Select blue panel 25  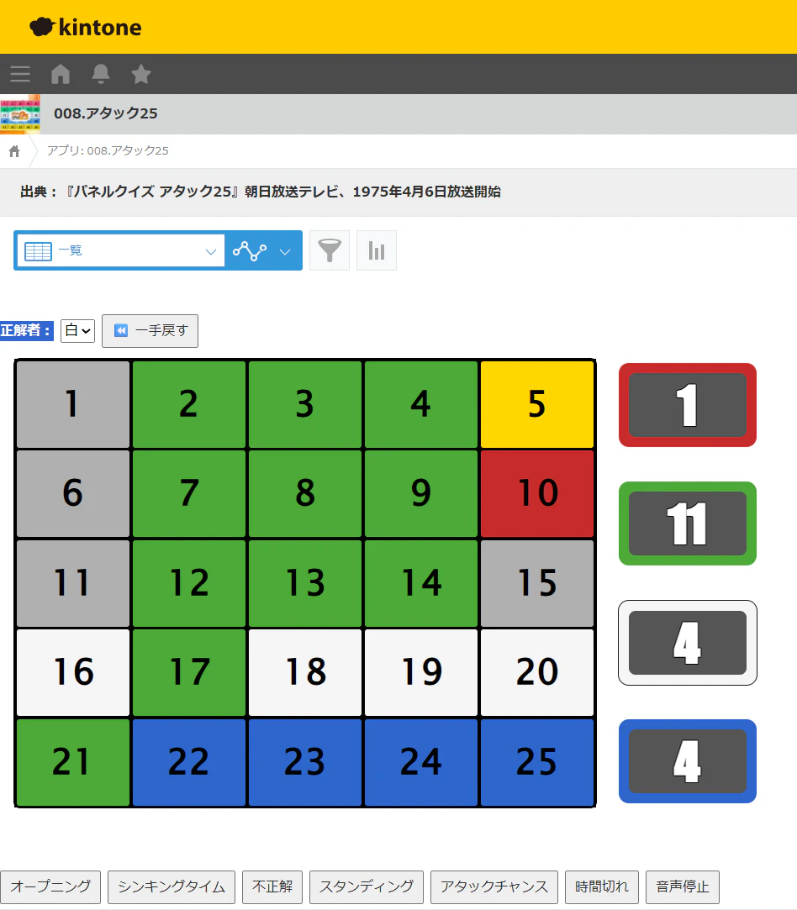click(537, 762)
